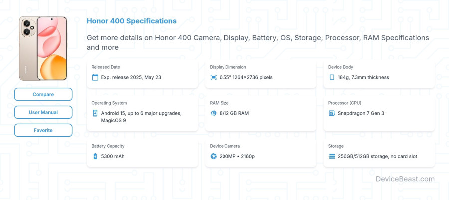449x200 pixels.
Task: Click the 'RAM Size' label
Action: point(219,103)
